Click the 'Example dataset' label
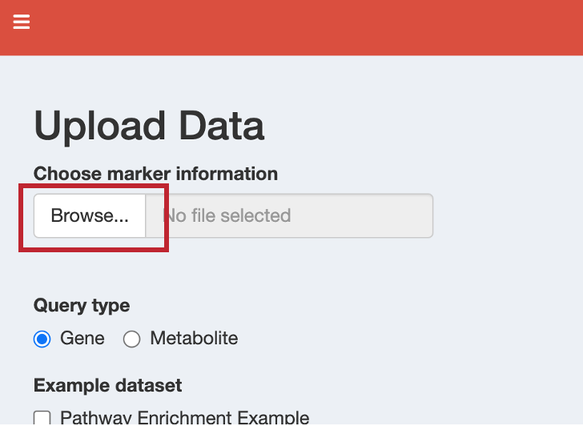 [x=108, y=385]
